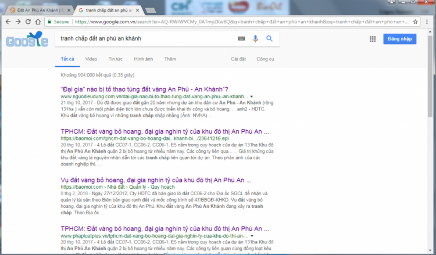Screen dimensions: 436x255
Task: Click 'Khoảng 904.000 kết quả' result count
Action: (x=97, y=75)
